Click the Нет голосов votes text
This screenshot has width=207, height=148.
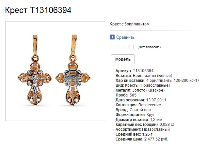pos(149,47)
